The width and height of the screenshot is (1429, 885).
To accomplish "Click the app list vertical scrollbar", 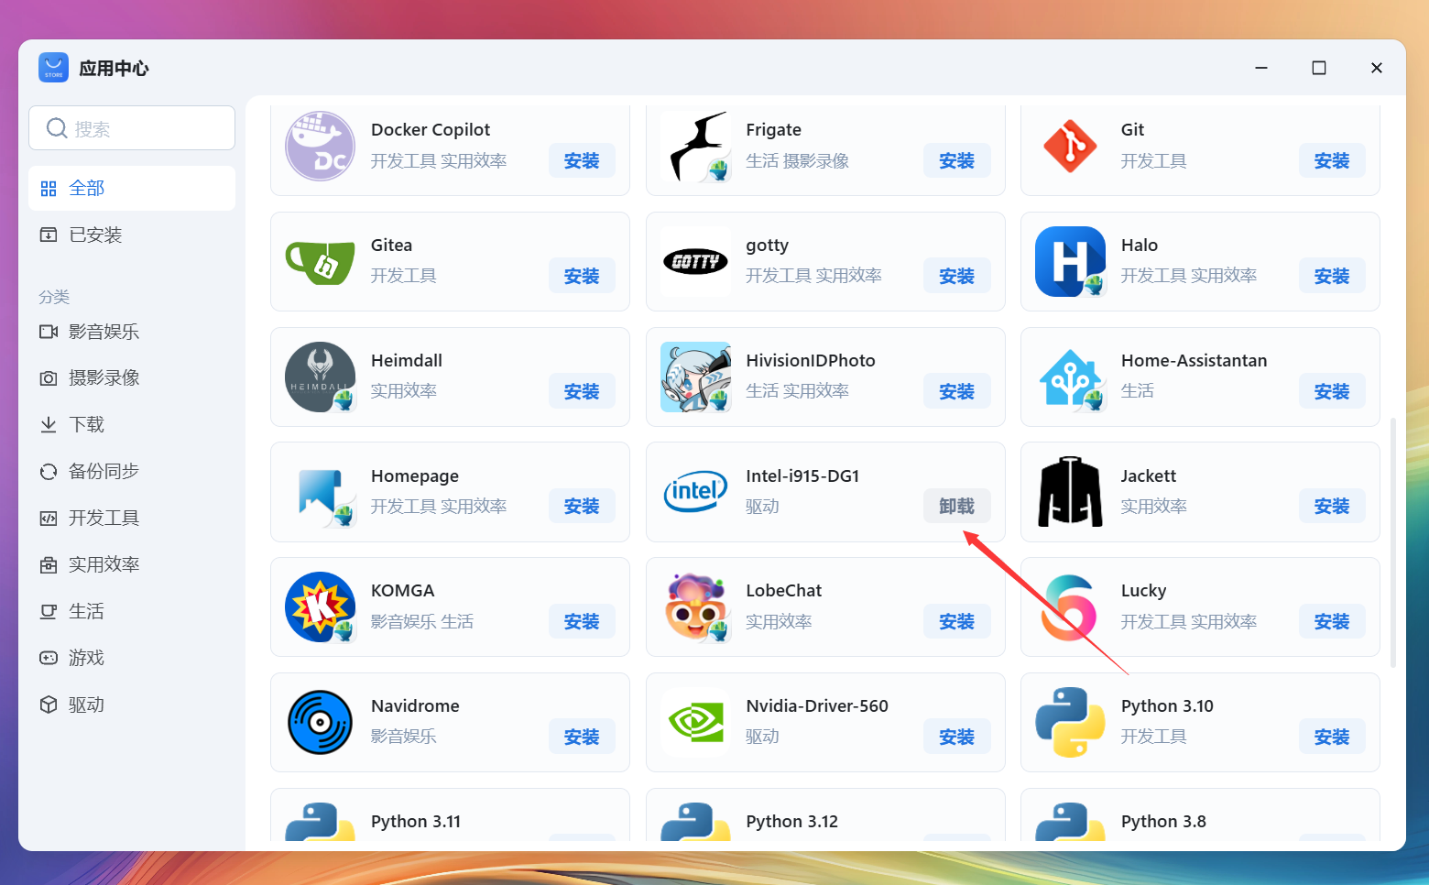I will (x=1393, y=542).
